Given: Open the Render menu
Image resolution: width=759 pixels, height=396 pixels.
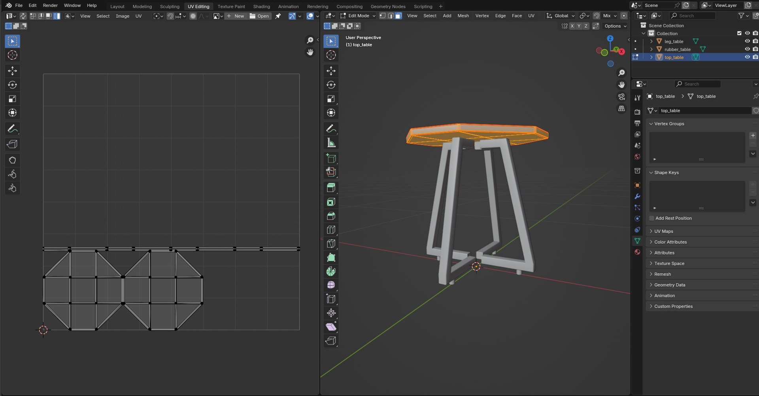Looking at the screenshot, I should [x=50, y=6].
